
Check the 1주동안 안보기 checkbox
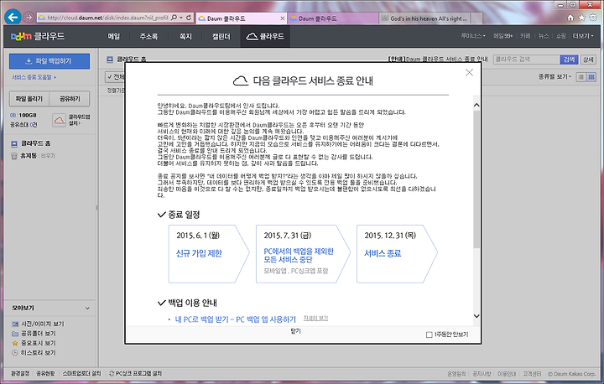pos(430,335)
